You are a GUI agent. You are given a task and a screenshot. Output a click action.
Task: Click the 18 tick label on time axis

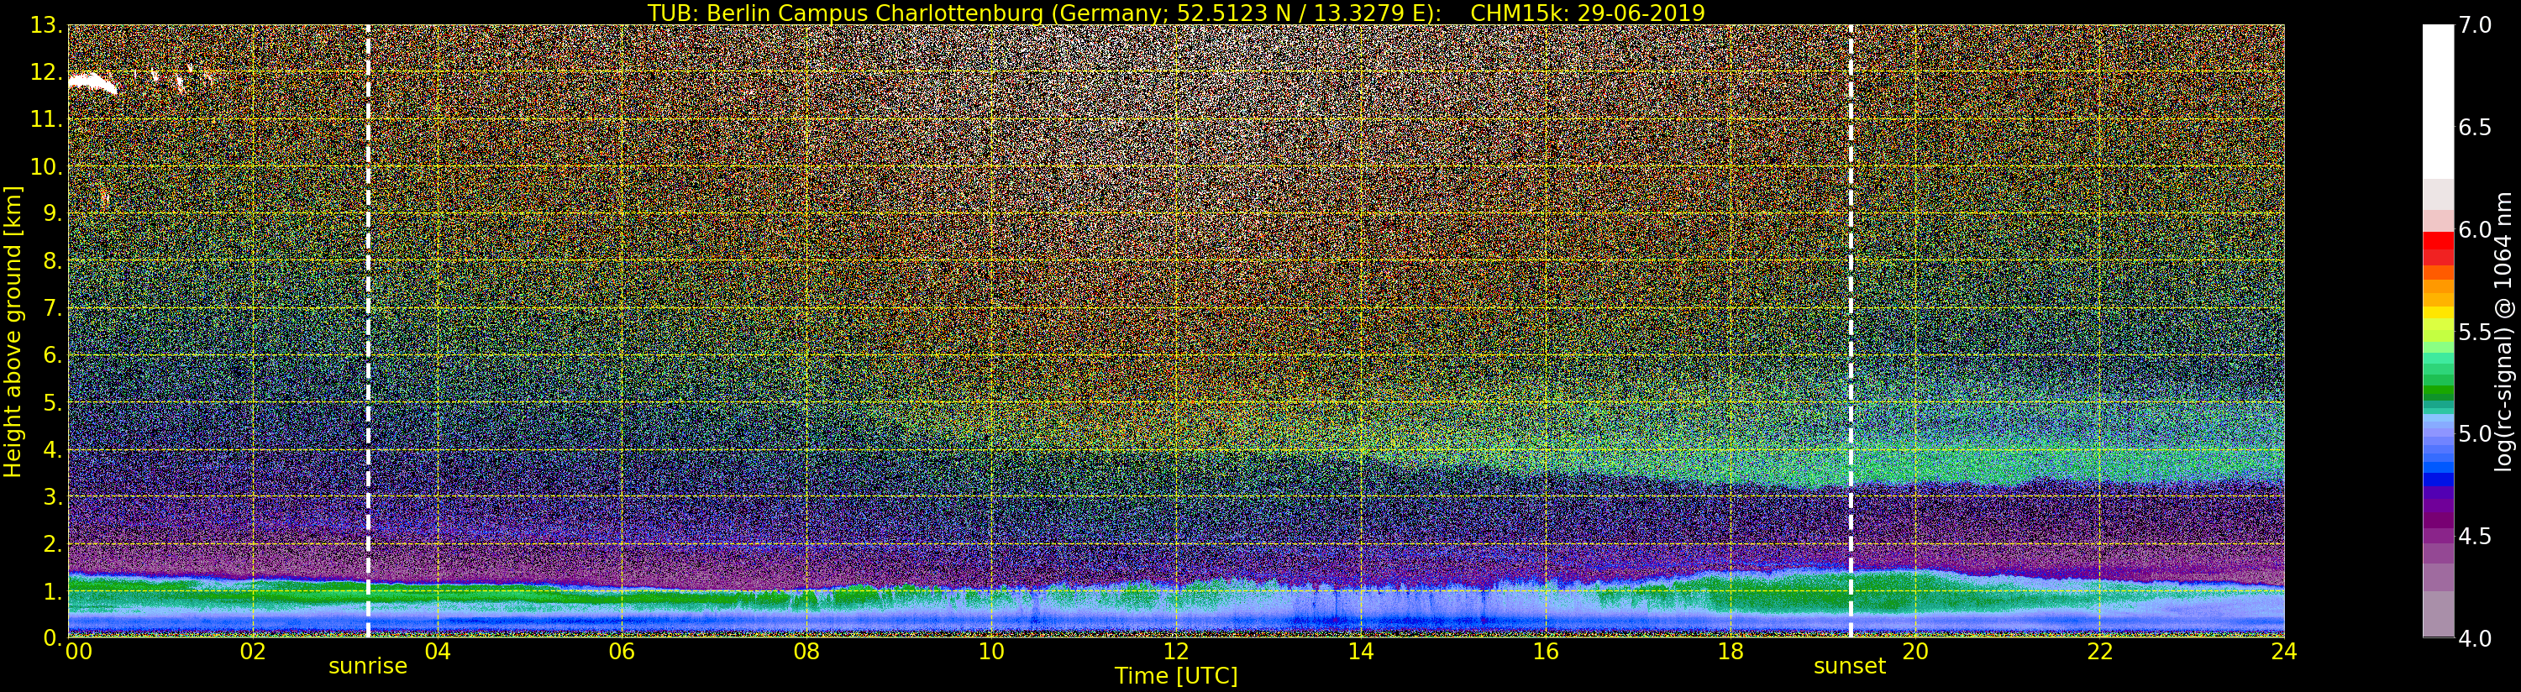point(1730,651)
